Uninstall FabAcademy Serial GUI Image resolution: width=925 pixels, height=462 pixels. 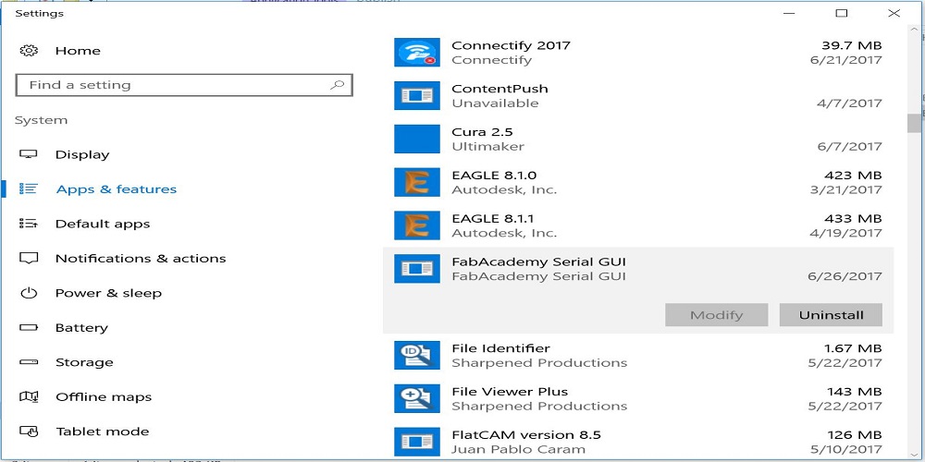(x=831, y=315)
